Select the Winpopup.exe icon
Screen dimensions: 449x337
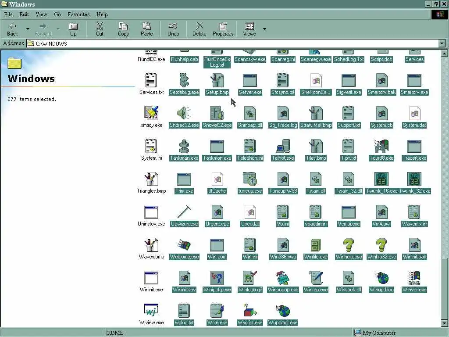[283, 278]
